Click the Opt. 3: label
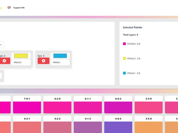This screenshot has width=178, height=133. click(41, 56)
